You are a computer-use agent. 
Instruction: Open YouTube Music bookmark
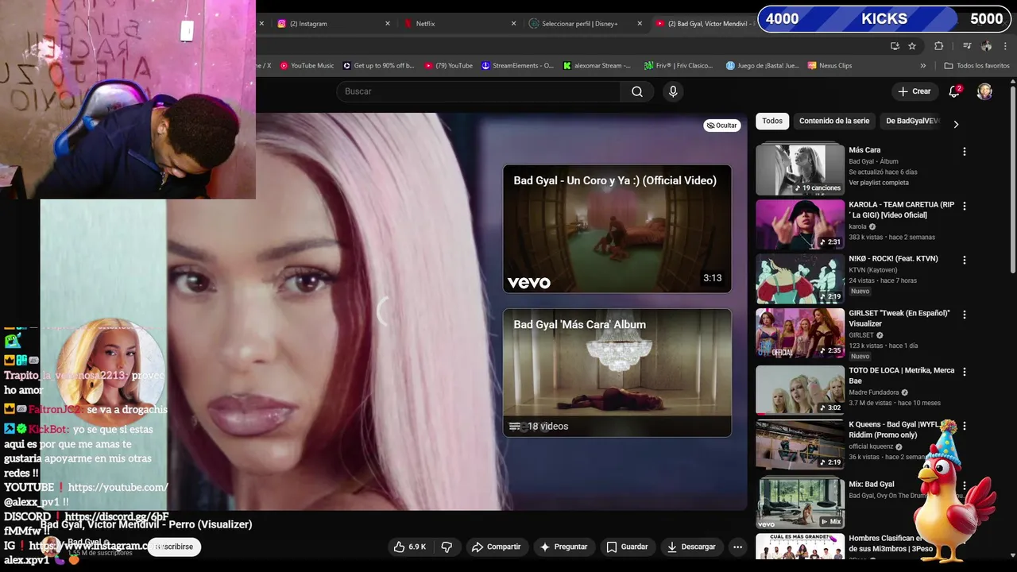point(306,66)
